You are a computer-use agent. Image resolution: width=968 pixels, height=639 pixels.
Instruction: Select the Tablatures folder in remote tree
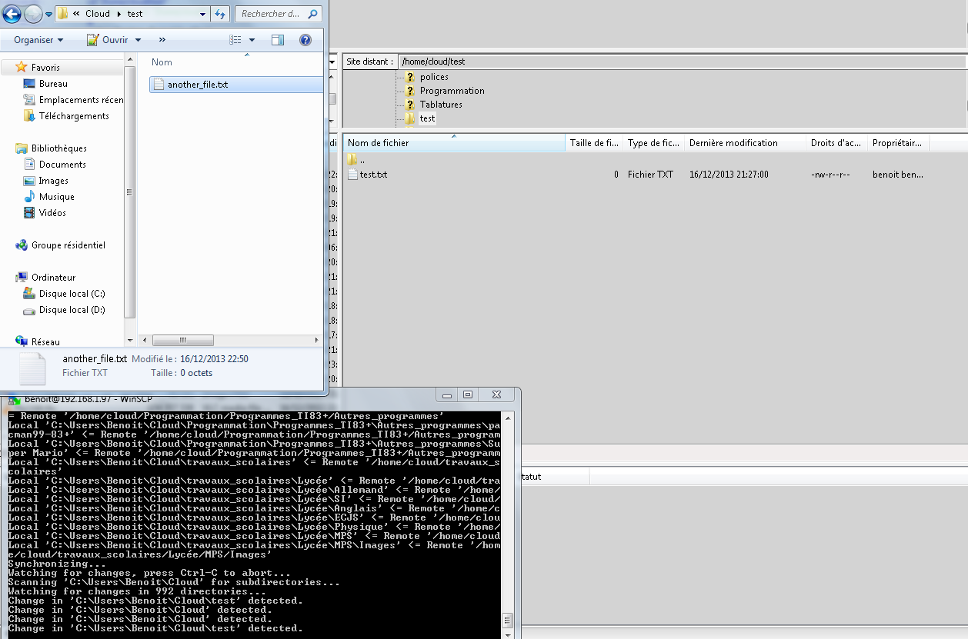[440, 105]
